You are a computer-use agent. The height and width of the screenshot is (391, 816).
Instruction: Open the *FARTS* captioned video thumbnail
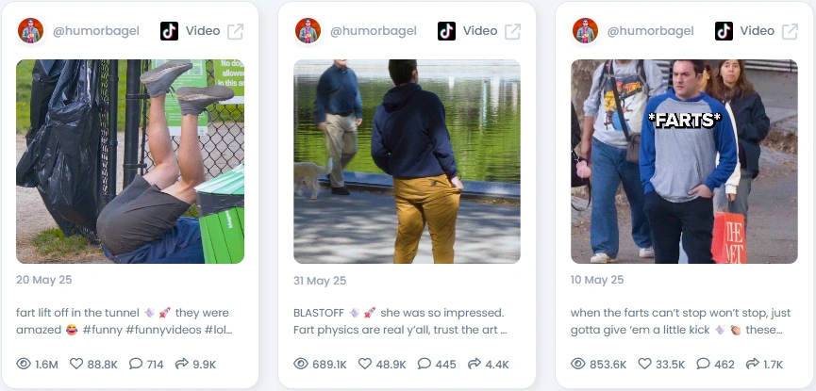click(684, 161)
